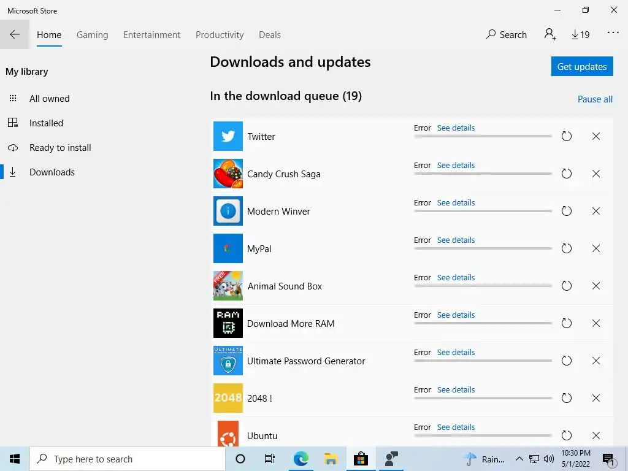The width and height of the screenshot is (628, 471).
Task: Go back with the arrow button
Action: pos(15,34)
